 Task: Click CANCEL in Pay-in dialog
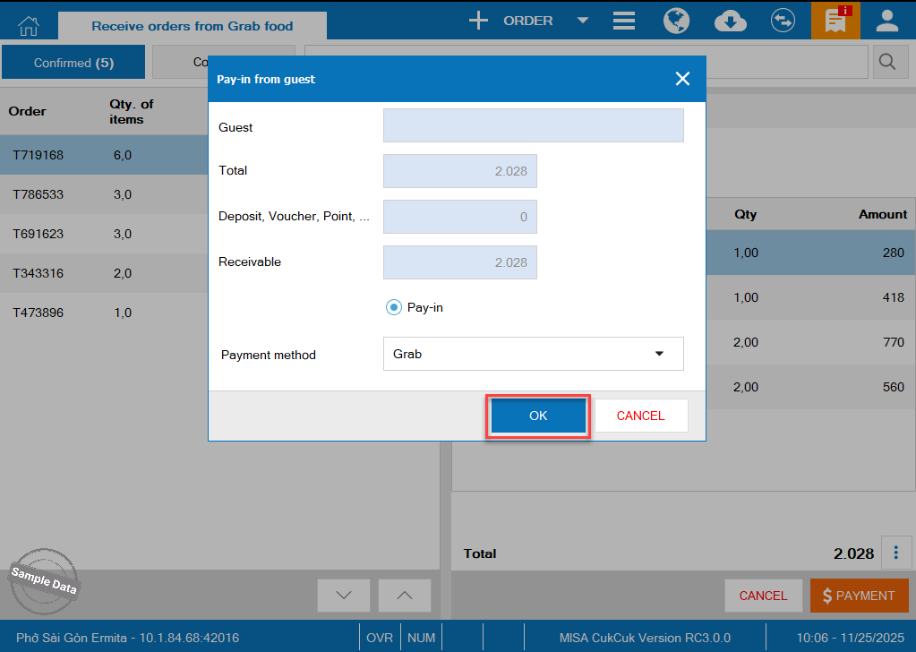(x=641, y=416)
